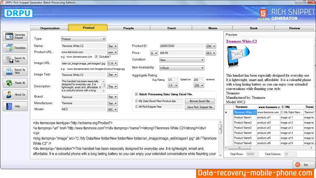Click the Price value input field
The width and height of the screenshot is (316, 178).
click(182, 53)
